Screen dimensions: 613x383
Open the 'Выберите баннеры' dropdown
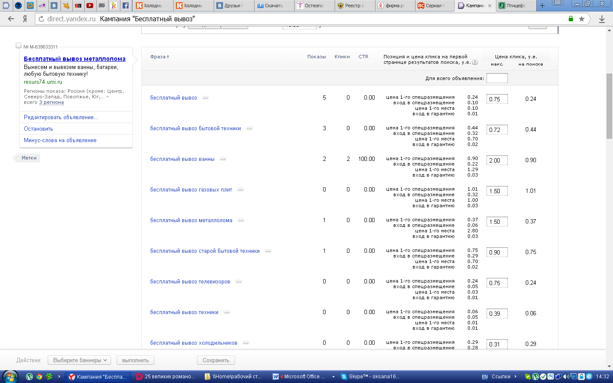pyautogui.click(x=79, y=360)
